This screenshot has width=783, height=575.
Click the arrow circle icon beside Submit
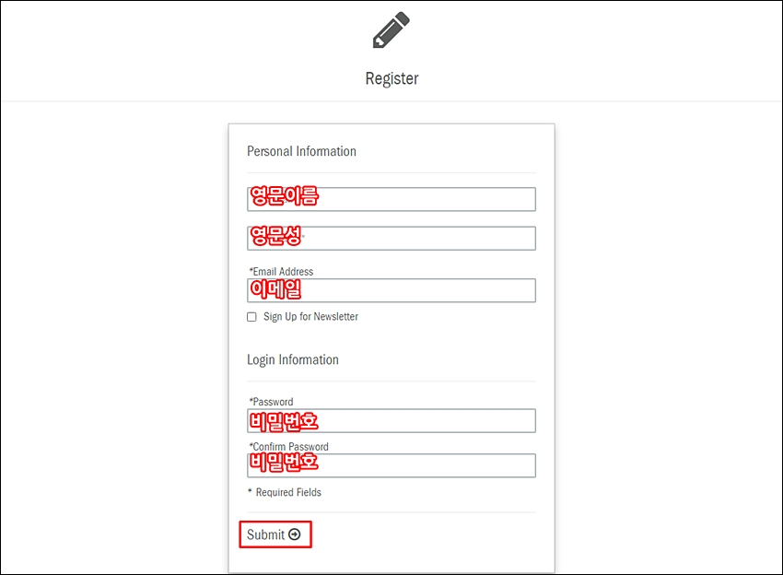[295, 534]
